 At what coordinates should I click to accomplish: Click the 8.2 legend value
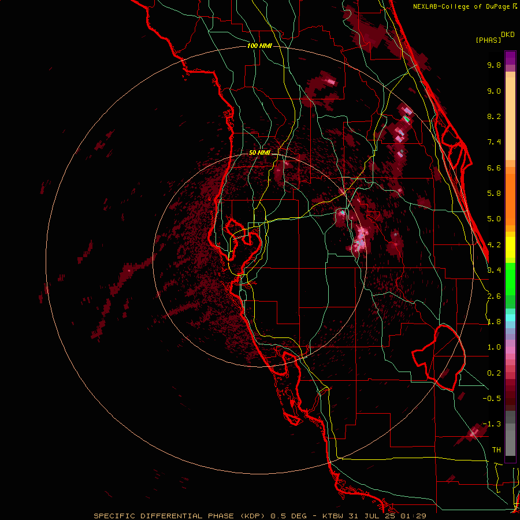coord(494,116)
